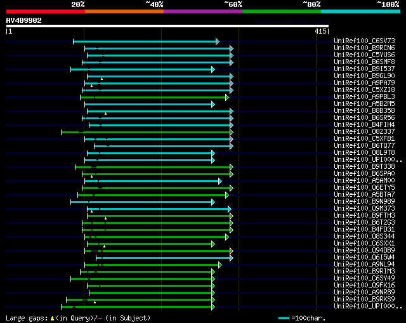Click the yellow gap marker under the B9GL90 bar

point(101,79)
